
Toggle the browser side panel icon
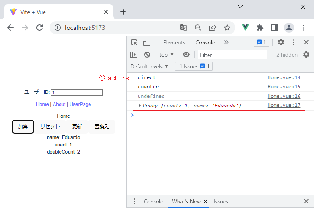[274, 28]
